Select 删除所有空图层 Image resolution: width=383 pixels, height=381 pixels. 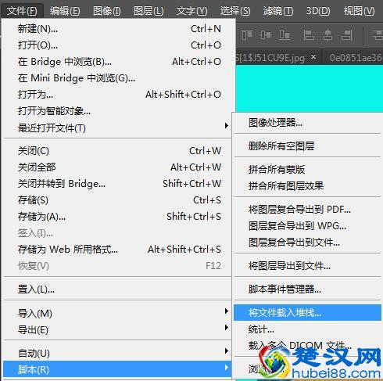[307, 146]
